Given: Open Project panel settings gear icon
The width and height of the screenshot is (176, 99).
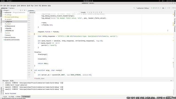Looking at the screenshot, I should click(x=24, y=10).
